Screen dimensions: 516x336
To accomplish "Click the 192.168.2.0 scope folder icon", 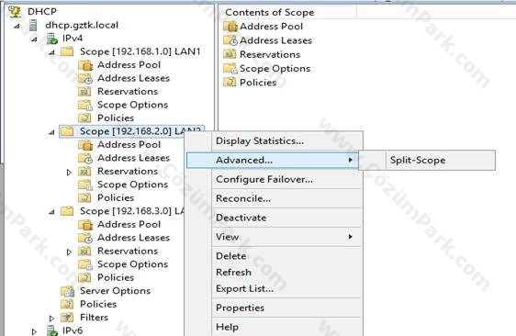I will coord(67,131).
